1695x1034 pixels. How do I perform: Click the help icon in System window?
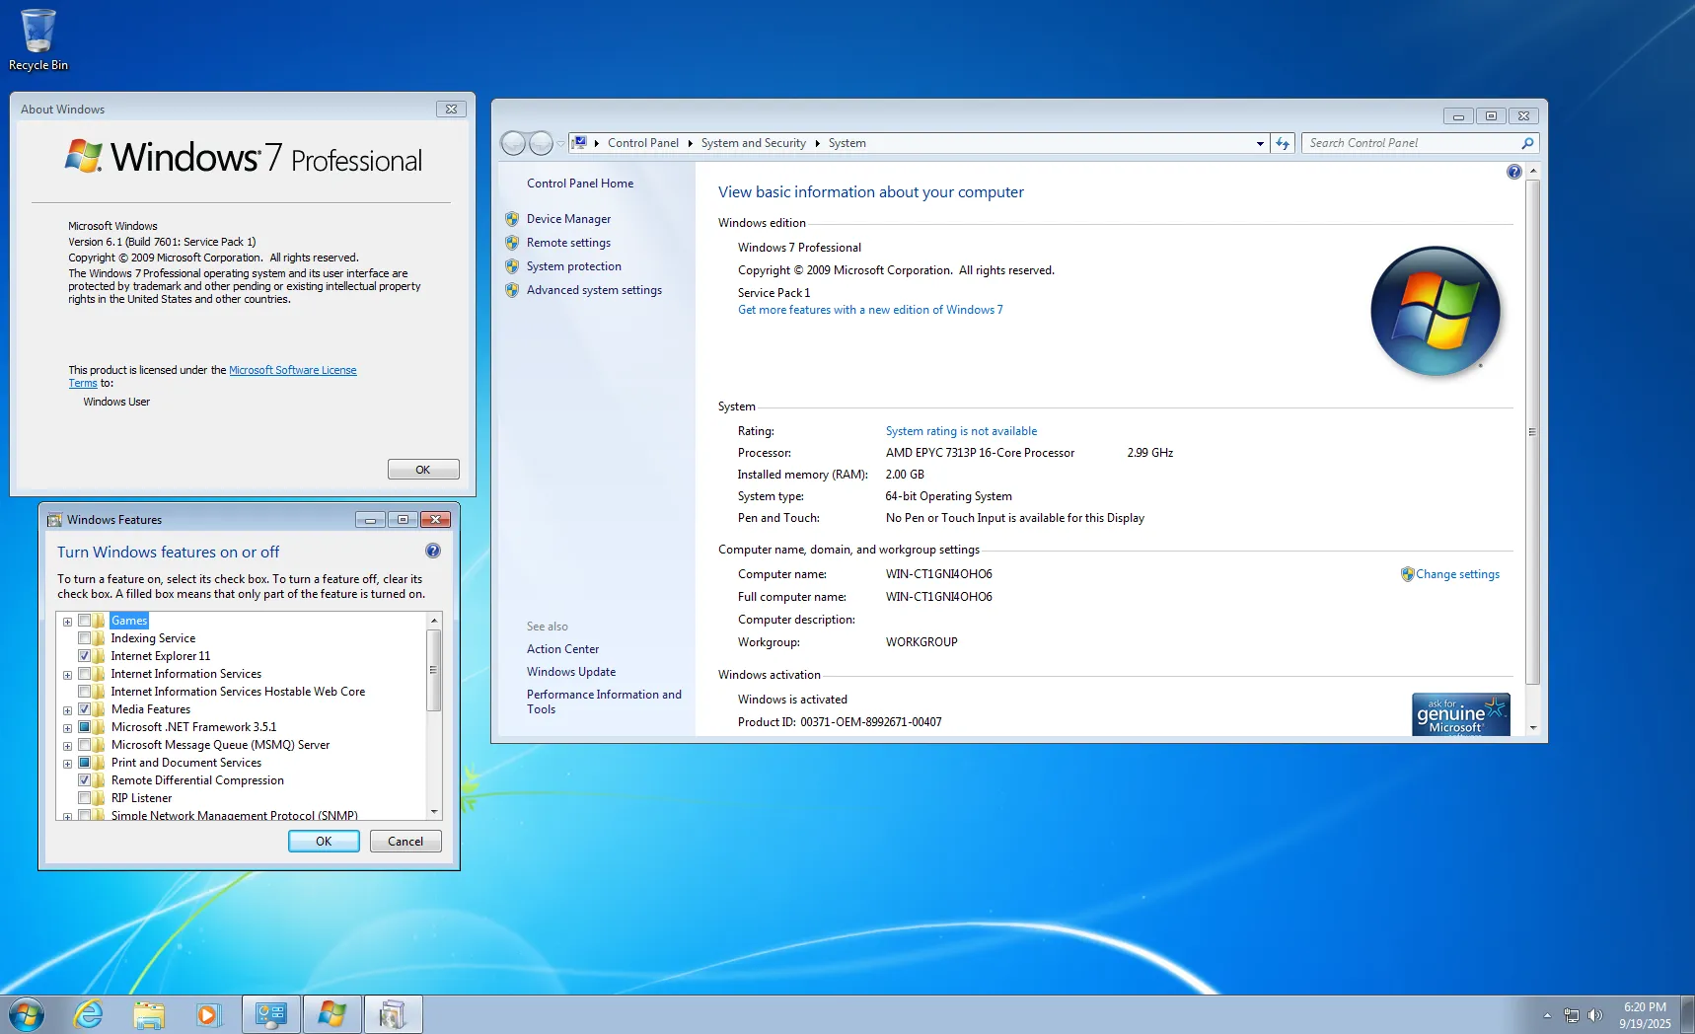(x=1513, y=172)
